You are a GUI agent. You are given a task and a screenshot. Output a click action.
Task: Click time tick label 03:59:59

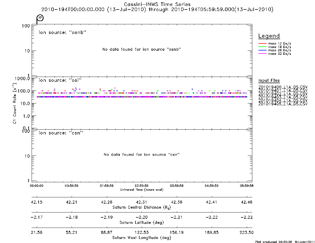tap(177, 186)
